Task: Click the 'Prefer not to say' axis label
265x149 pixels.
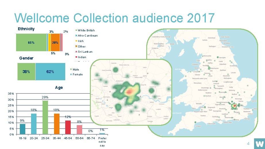Action: [x=102, y=142]
